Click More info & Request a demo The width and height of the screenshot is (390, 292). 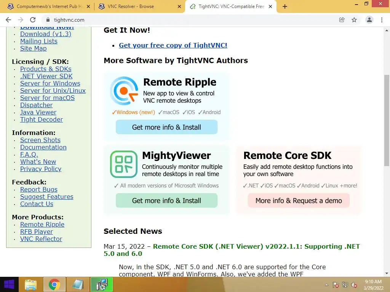coord(299,201)
